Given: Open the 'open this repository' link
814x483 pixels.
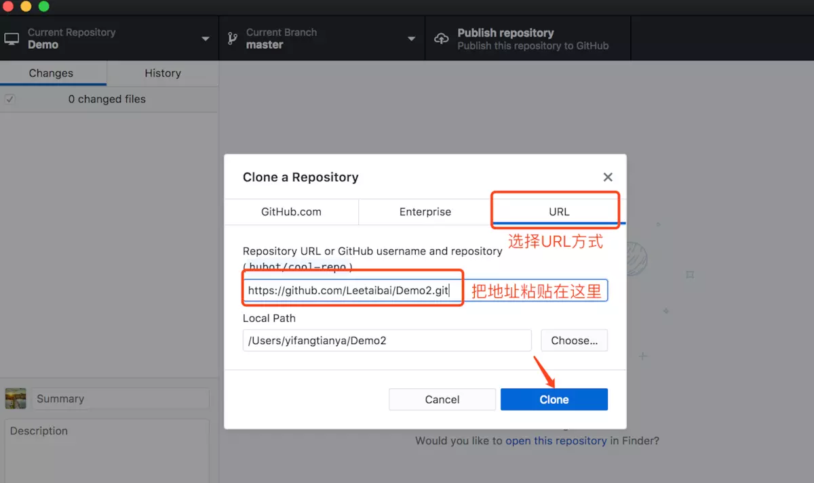Looking at the screenshot, I should (x=556, y=440).
